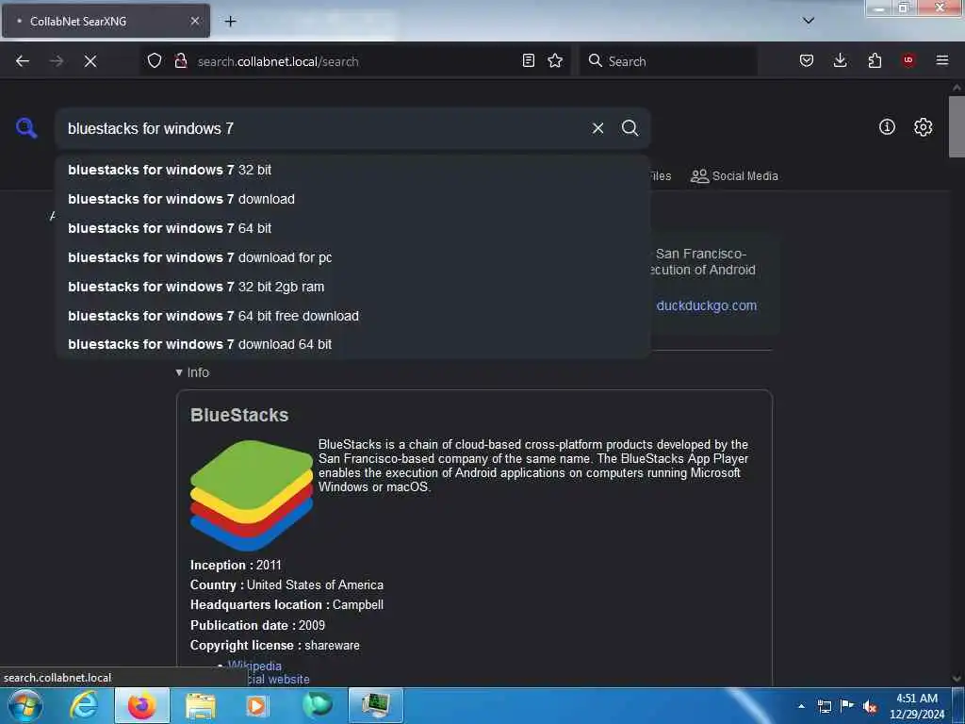Open the green round taskbar application
Viewport: 965px width, 724px height.
pos(317,704)
